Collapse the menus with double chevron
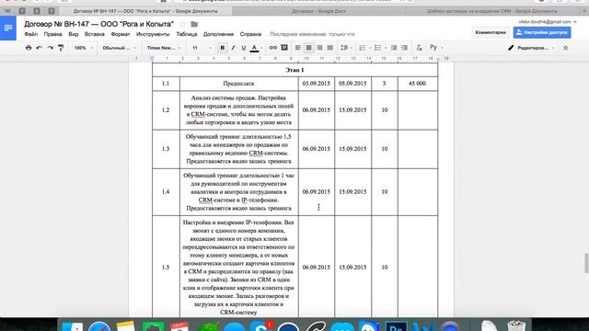Screen dimensions: 589x331 (565, 48)
